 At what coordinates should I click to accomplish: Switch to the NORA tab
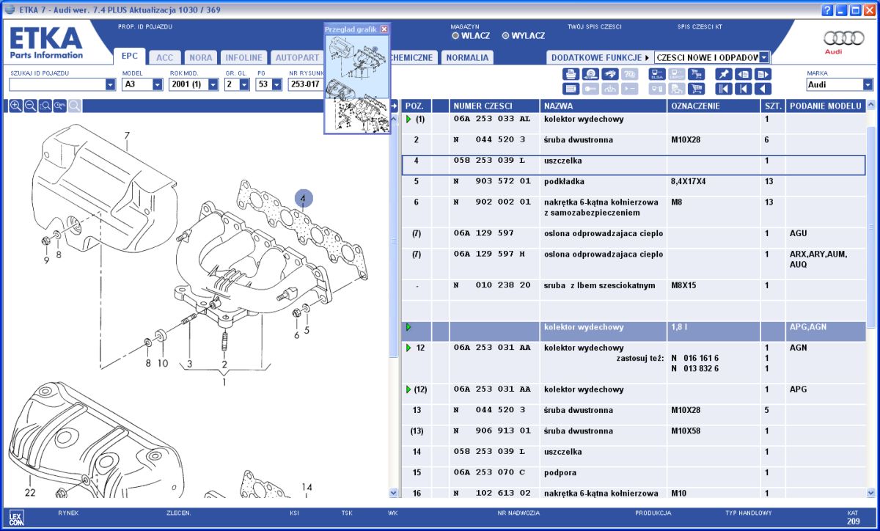coord(200,57)
